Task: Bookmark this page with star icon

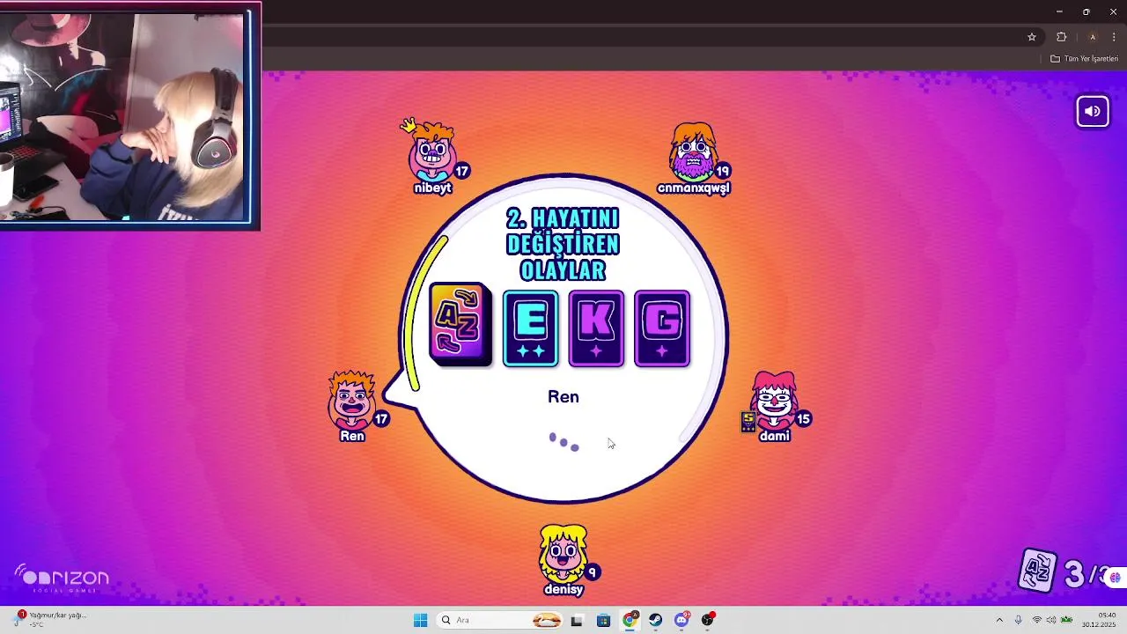Action: (x=1032, y=37)
